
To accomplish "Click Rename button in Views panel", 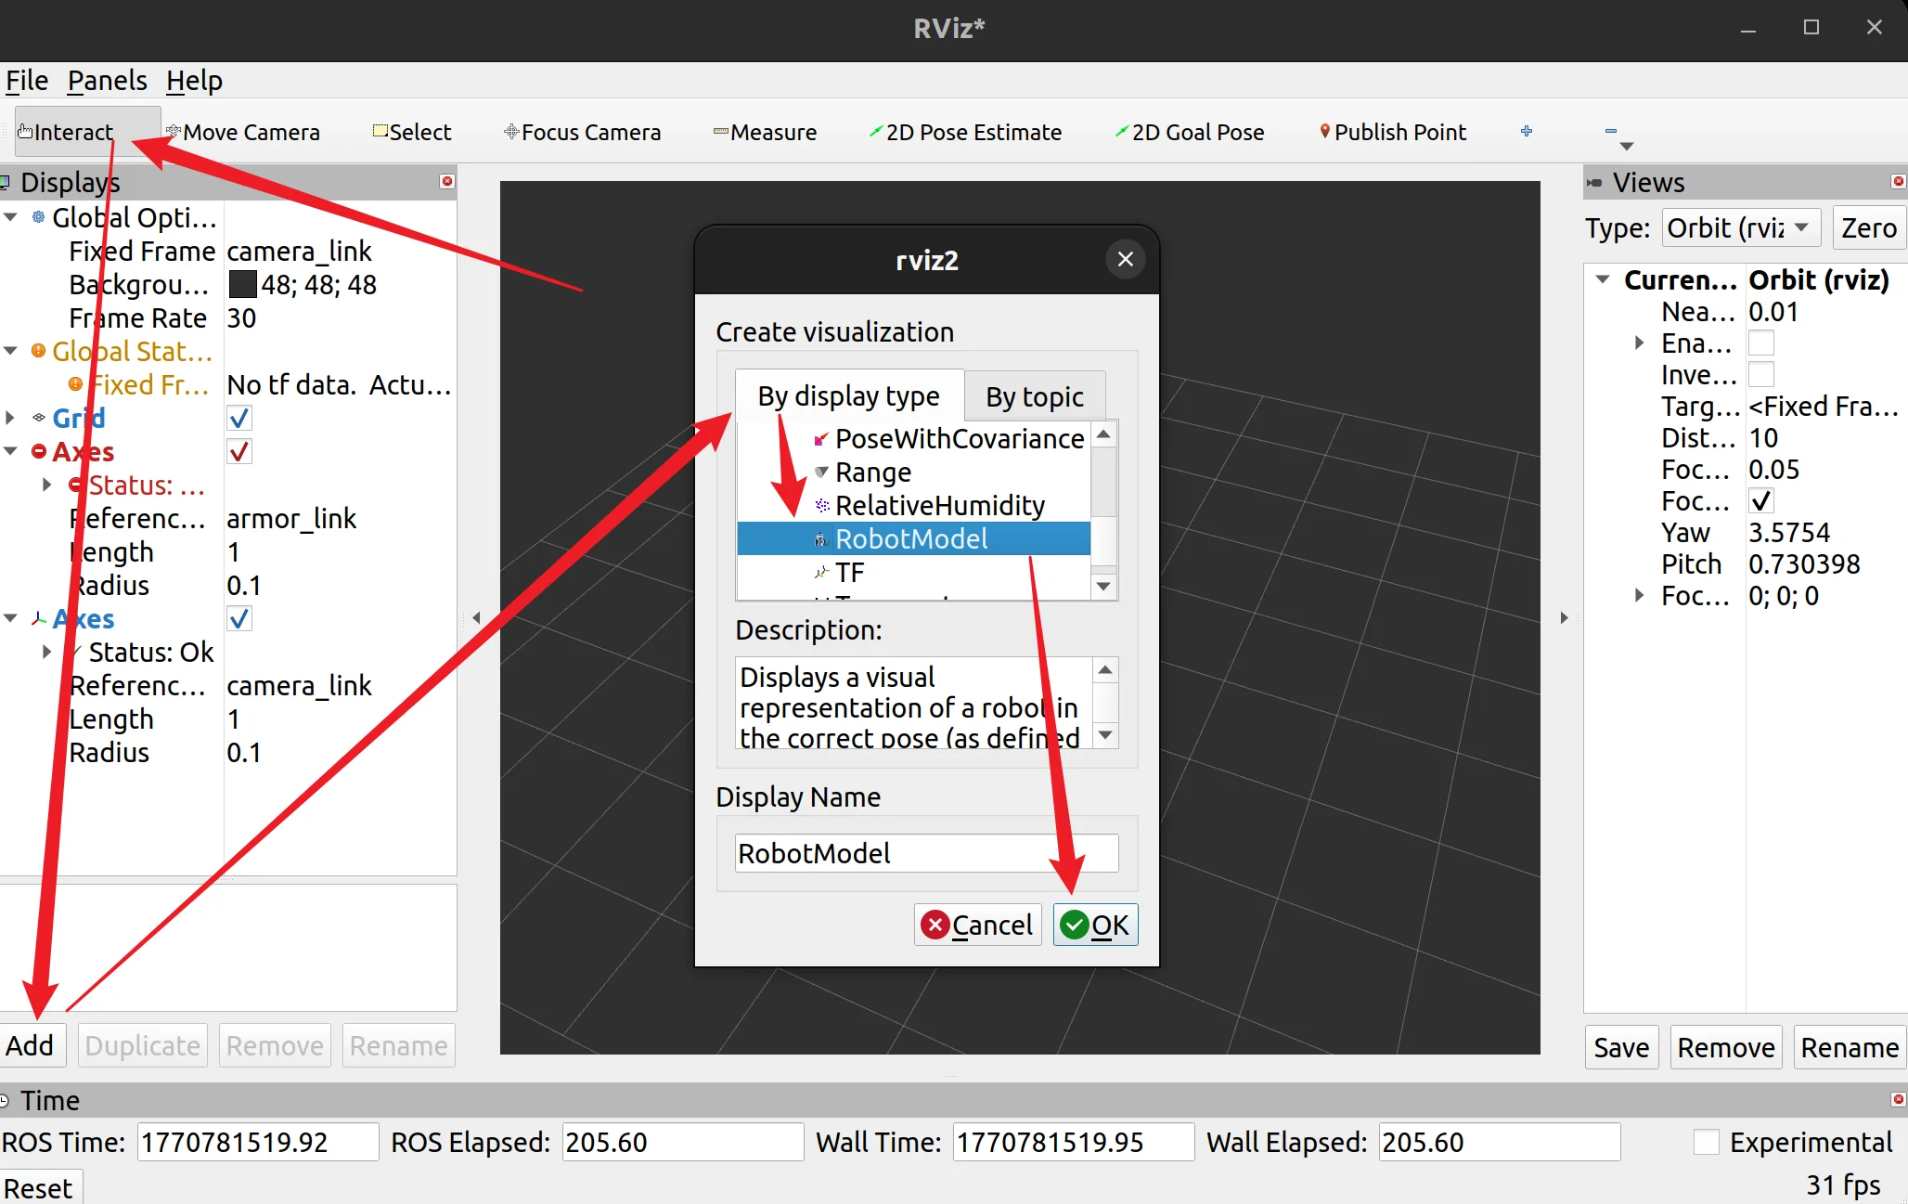I will (1849, 1047).
